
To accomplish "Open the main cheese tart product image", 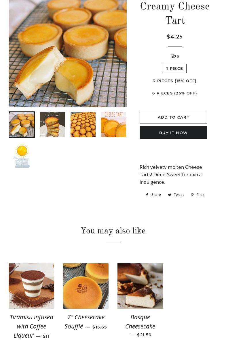I will point(68,53).
